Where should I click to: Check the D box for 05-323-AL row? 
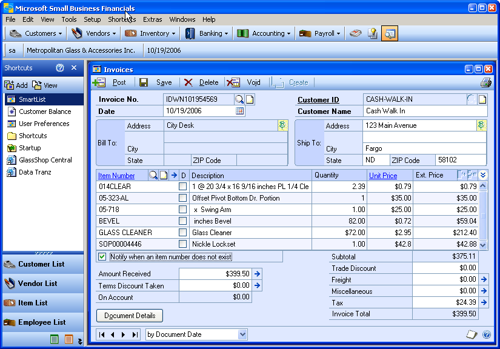(x=182, y=198)
